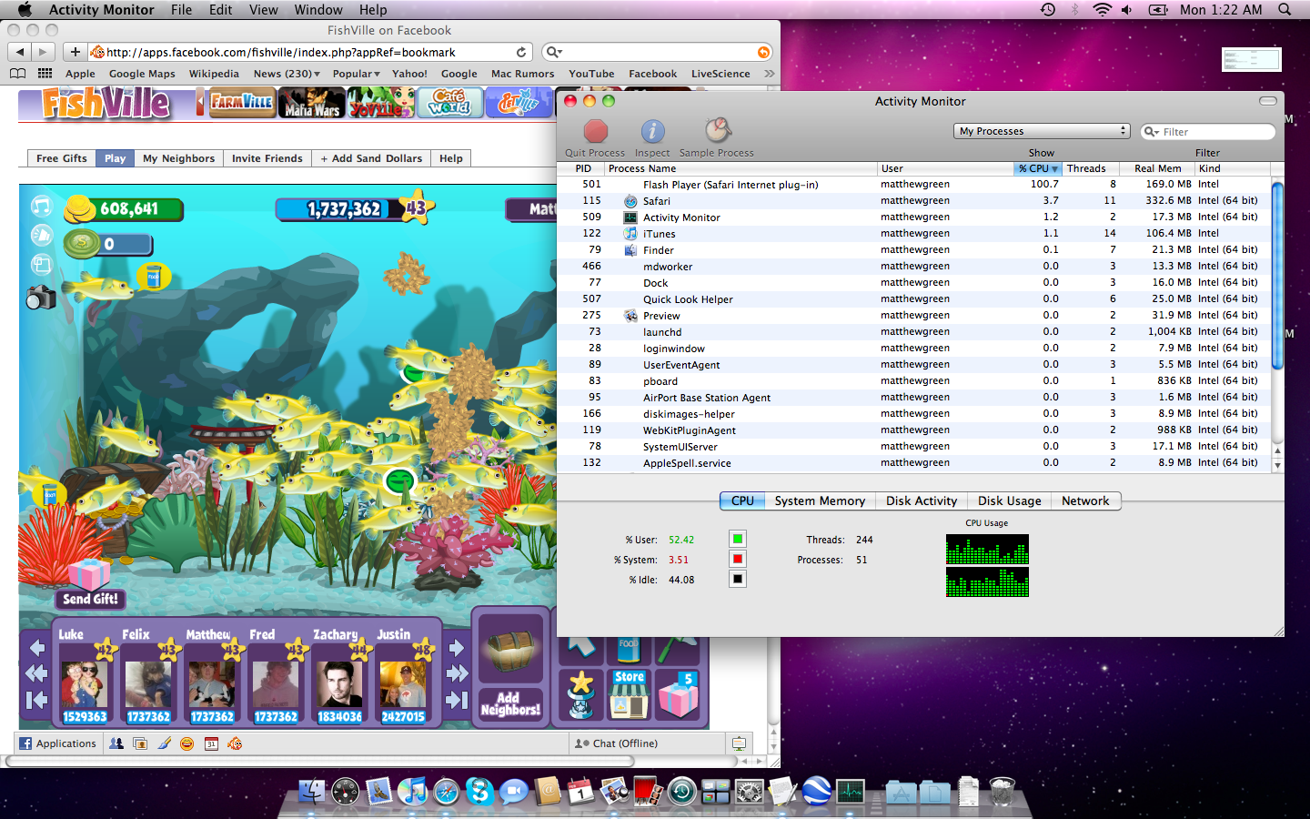The height and width of the screenshot is (819, 1310).
Task: Click Add Sand Dollars link
Action: click(371, 158)
